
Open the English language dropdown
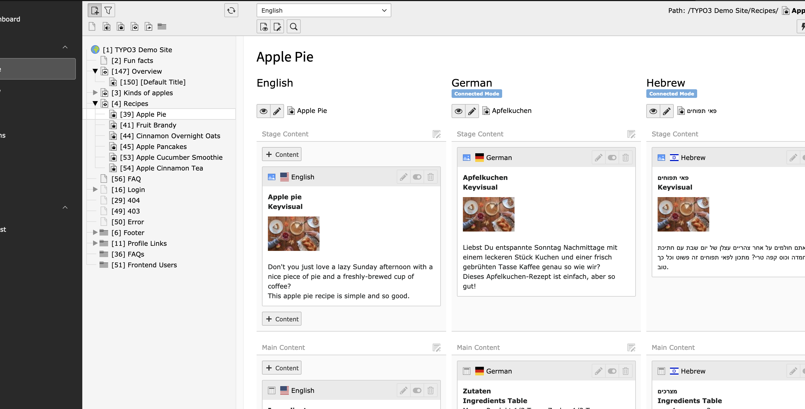tap(324, 10)
